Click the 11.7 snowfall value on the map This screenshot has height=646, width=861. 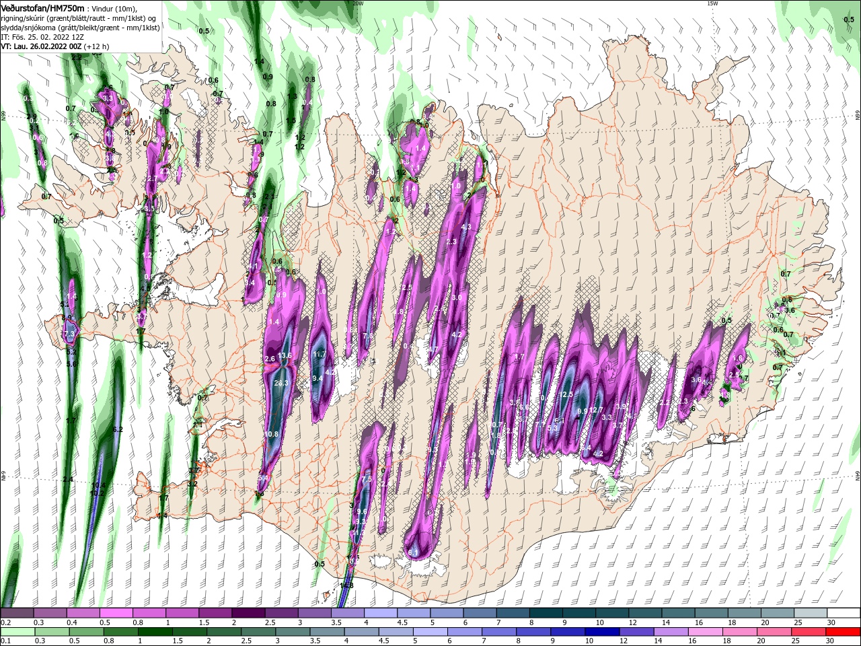(320, 354)
